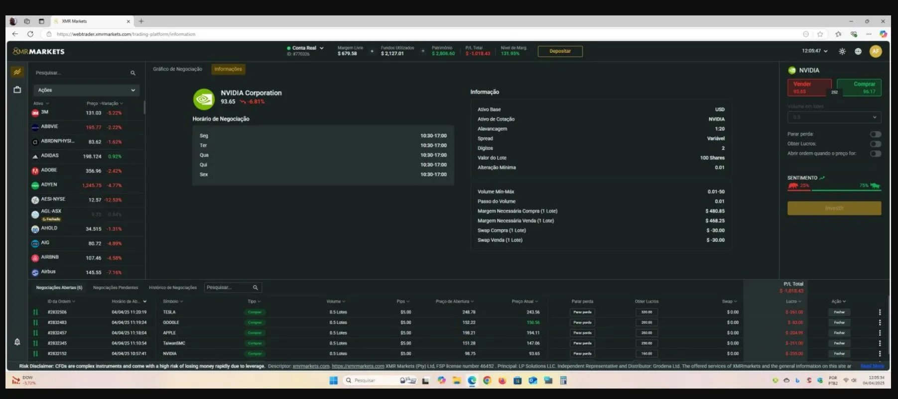Viewport: 898px width, 399px height.
Task: Open the three-dot menu for the TaiwanSMC trade
Action: click(880, 343)
